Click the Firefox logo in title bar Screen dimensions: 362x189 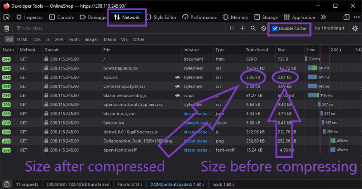pos(6,6)
